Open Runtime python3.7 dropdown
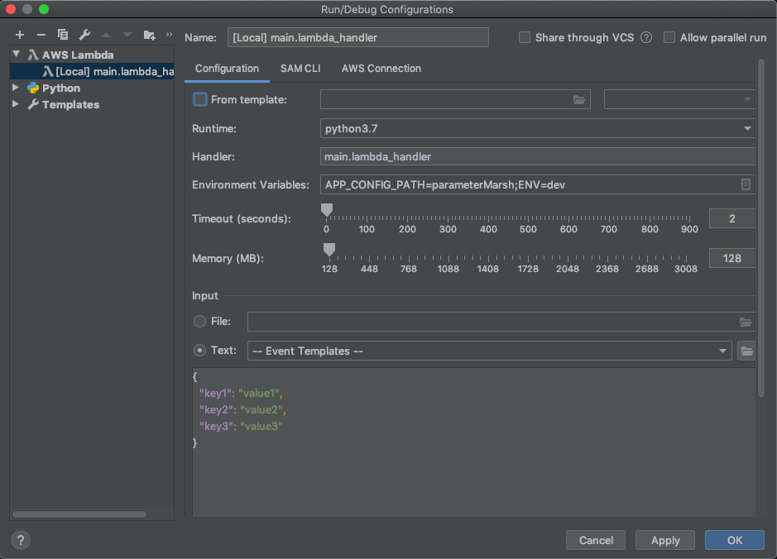This screenshot has height=559, width=777. [538, 129]
